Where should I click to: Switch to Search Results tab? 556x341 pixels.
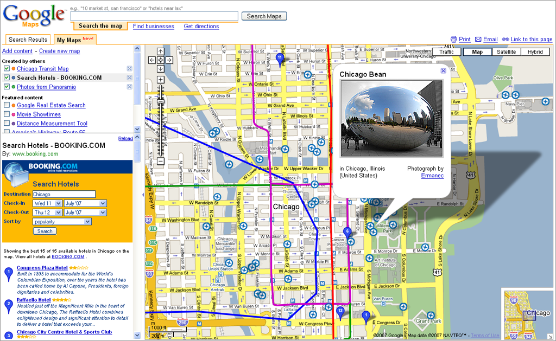28,40
